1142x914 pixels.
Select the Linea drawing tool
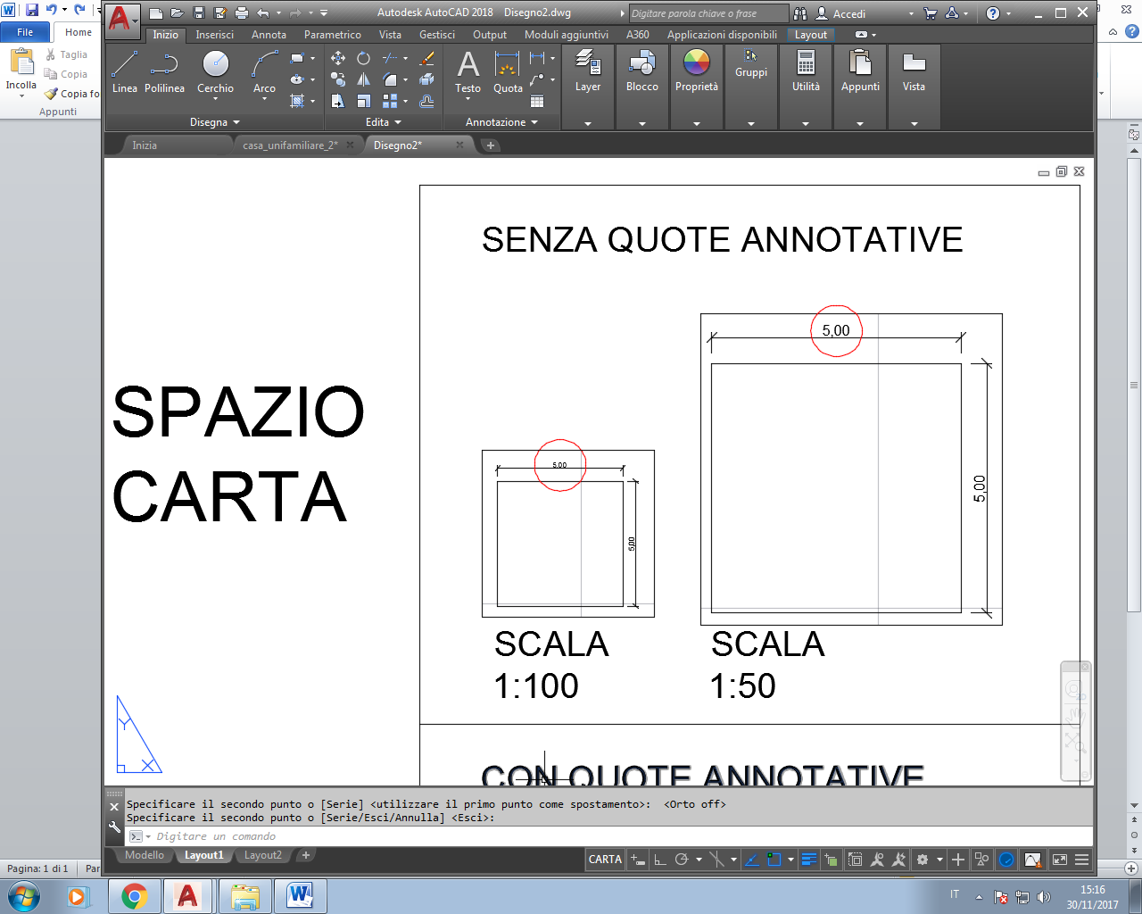tap(125, 71)
